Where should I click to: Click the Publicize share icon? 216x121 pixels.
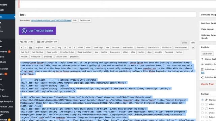pos(202,77)
